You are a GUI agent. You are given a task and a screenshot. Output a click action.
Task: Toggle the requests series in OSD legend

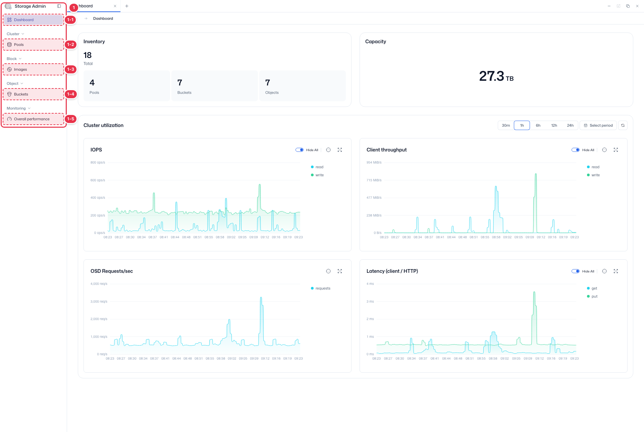click(321, 288)
